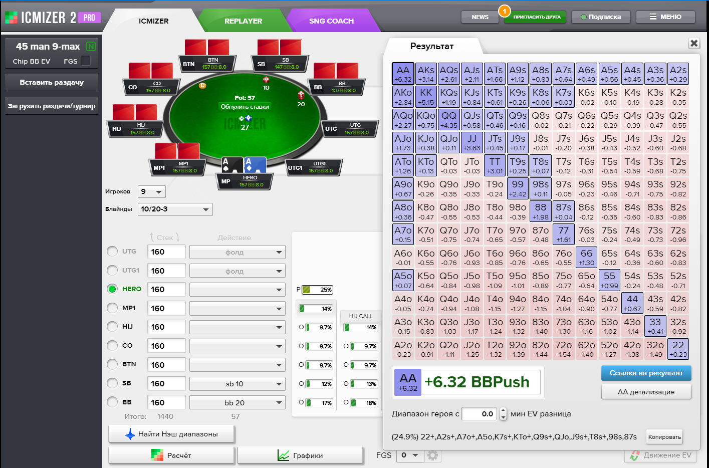
Task: Open Графики with the chart icon
Action: click(300, 455)
